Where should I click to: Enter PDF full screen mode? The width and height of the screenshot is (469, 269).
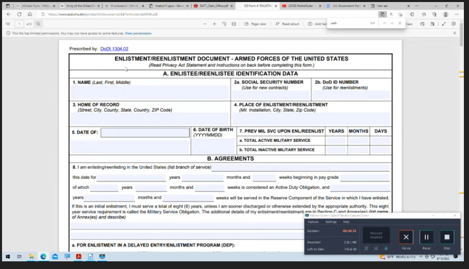pos(444,24)
